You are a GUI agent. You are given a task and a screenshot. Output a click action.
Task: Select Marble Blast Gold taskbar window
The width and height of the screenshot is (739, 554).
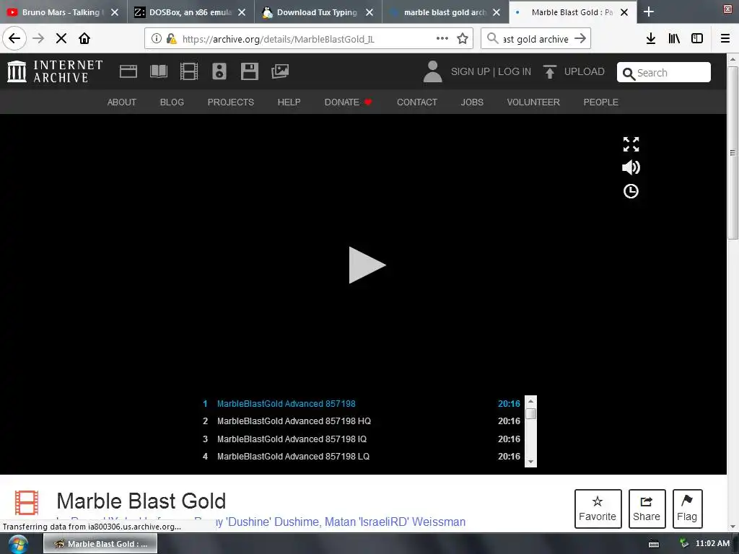pyautogui.click(x=100, y=544)
